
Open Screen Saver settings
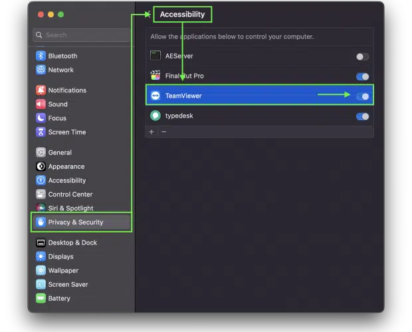pos(82,284)
